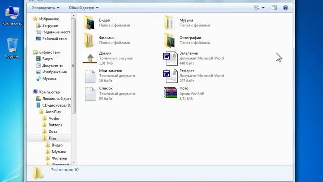Click the Фотографии folder name in list

pyautogui.click(x=190, y=38)
